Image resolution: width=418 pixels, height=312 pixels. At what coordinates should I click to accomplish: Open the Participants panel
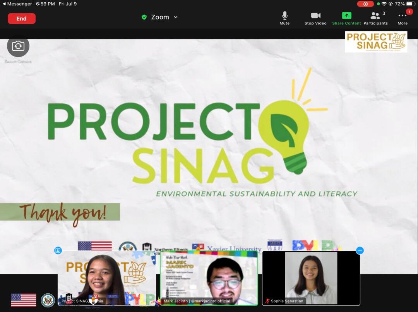click(375, 17)
